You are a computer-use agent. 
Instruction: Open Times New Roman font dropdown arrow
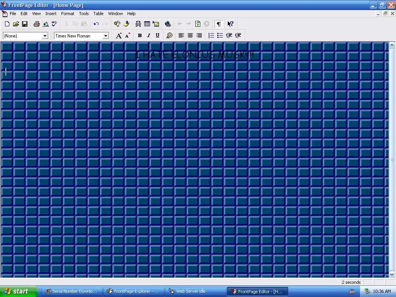[x=106, y=36]
